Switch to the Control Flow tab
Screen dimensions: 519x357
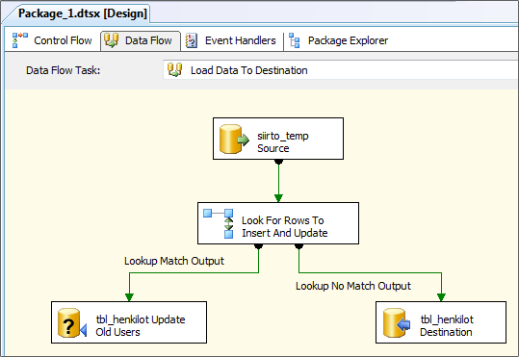[52, 40]
